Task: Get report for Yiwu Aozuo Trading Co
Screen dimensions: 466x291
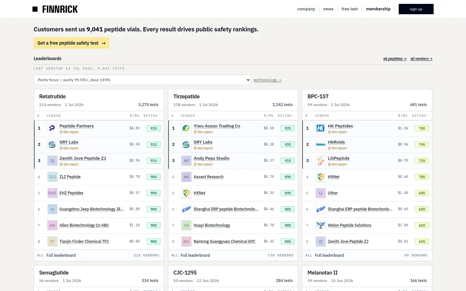Action: (x=203, y=132)
